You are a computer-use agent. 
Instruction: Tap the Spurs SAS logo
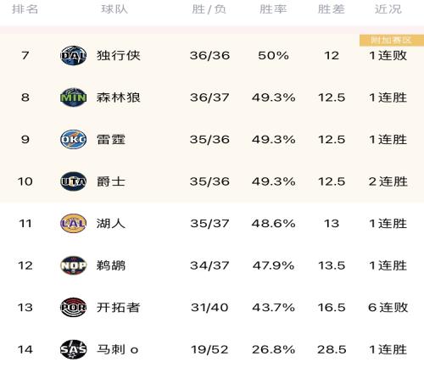pos(73,349)
